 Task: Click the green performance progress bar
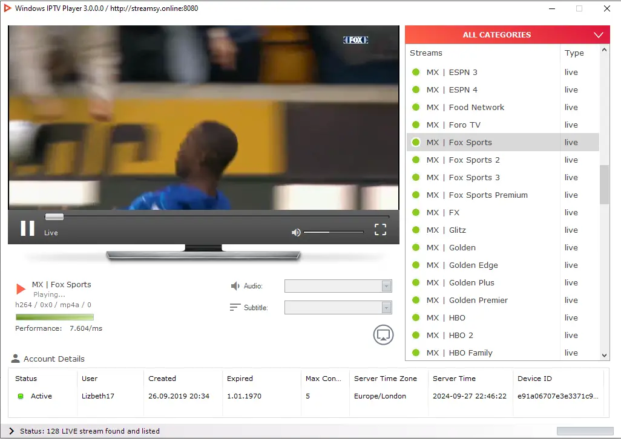tap(54, 317)
